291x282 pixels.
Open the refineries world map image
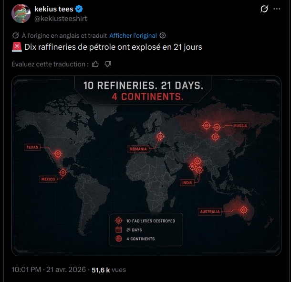(146, 166)
